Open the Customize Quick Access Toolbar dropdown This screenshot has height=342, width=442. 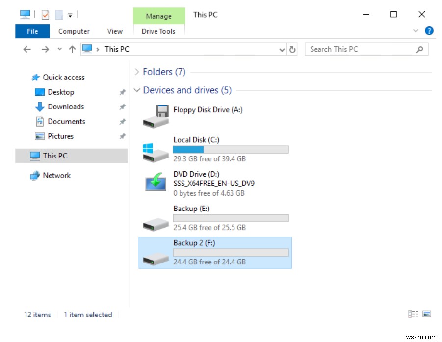click(x=70, y=14)
